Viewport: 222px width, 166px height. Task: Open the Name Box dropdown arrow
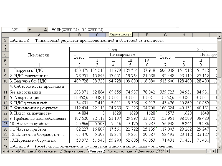coord(30,30)
